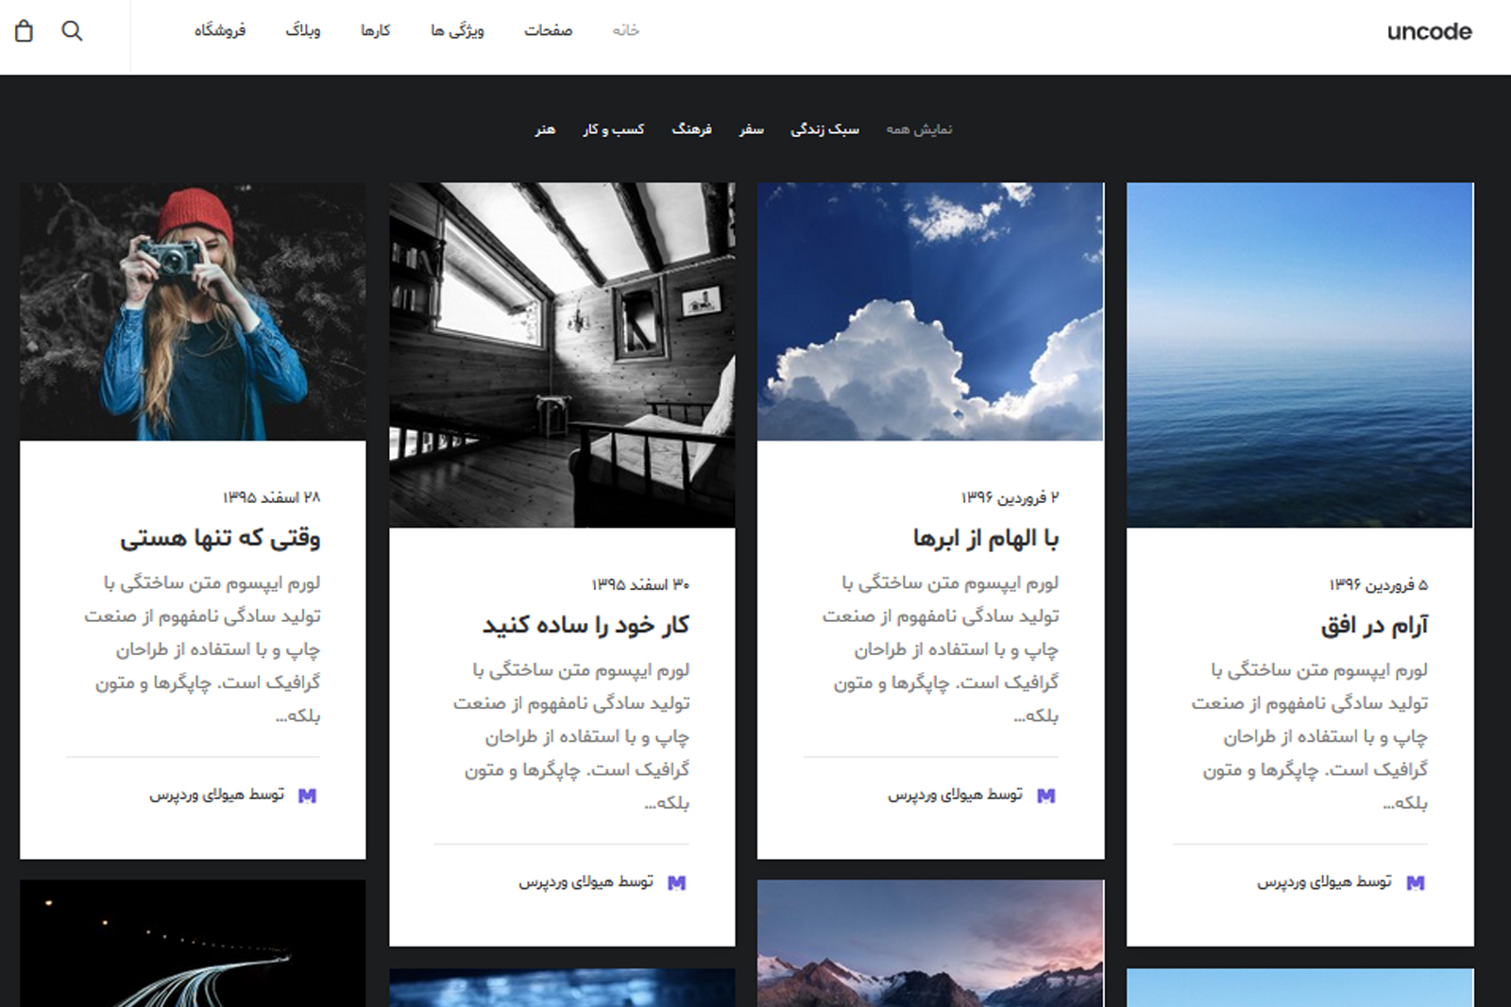Open post titled با الهام از ابرها
The width and height of the screenshot is (1511, 1007).
(x=985, y=538)
